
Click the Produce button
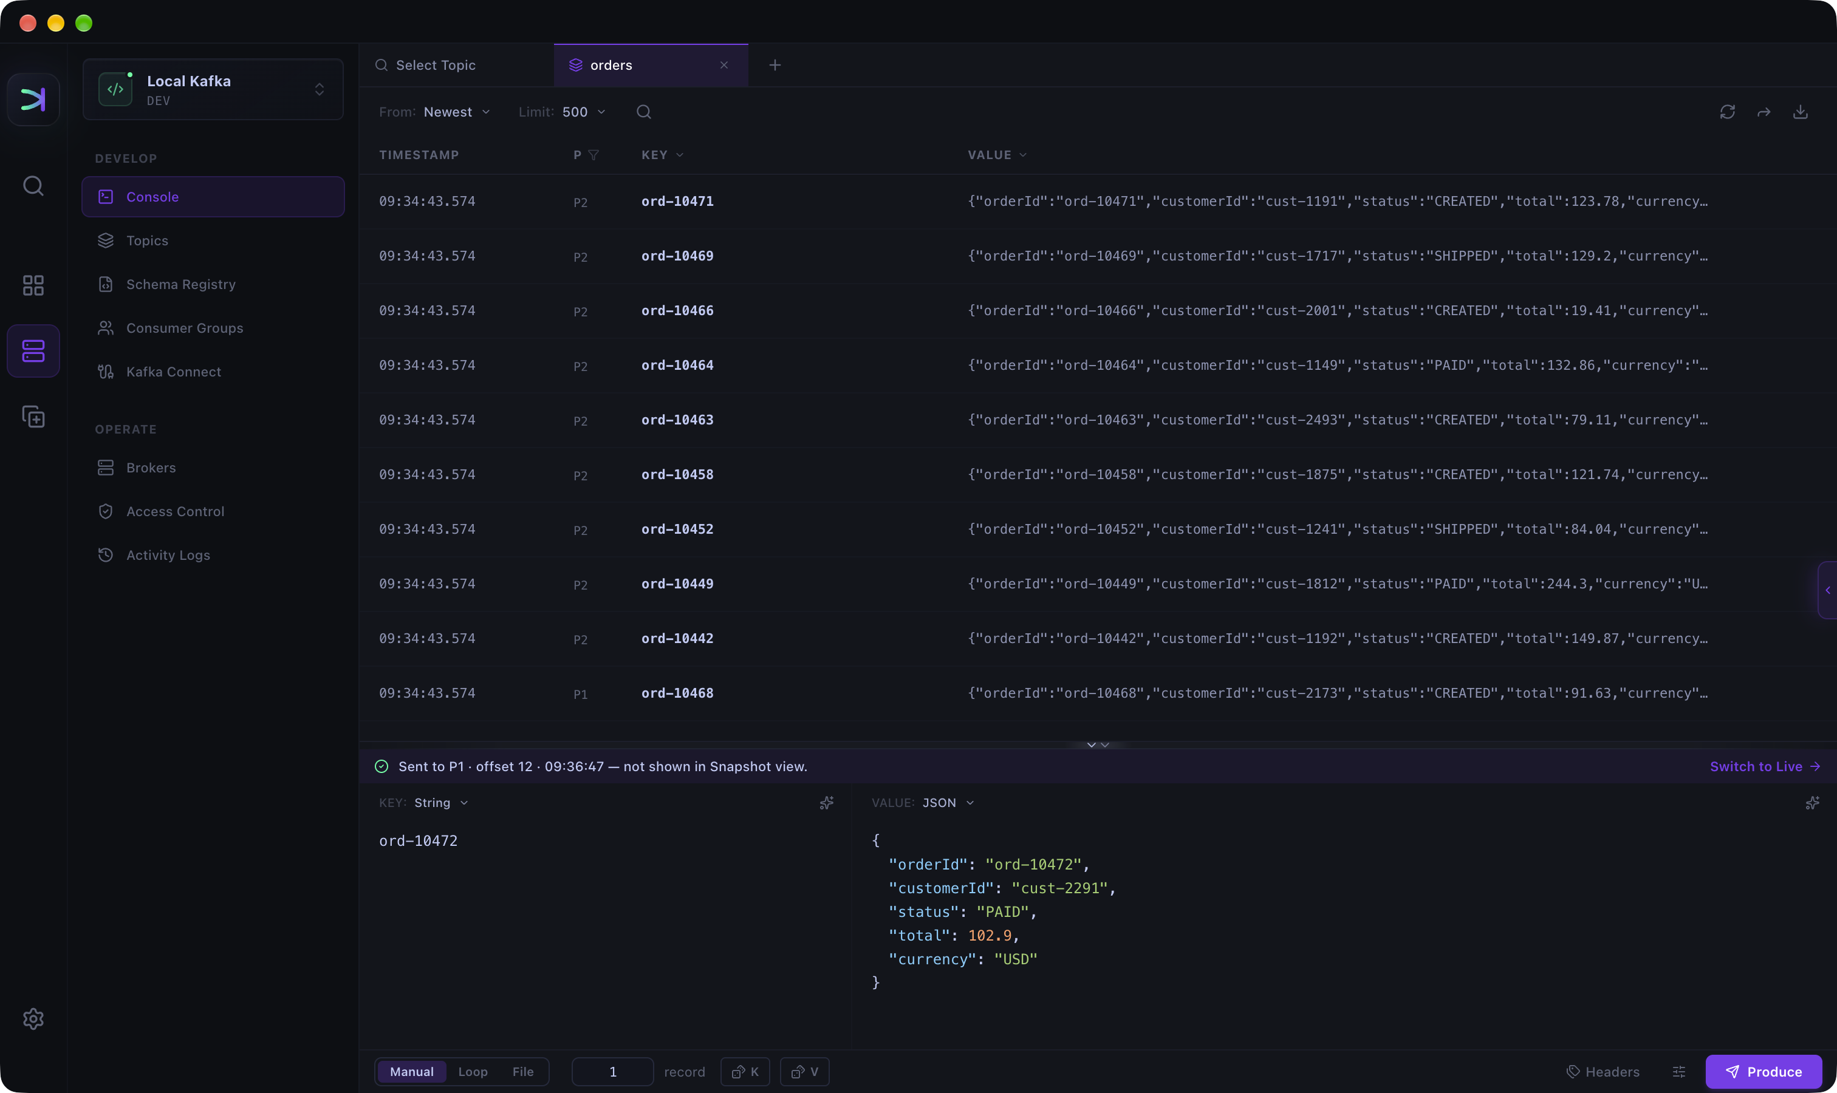coord(1763,1072)
